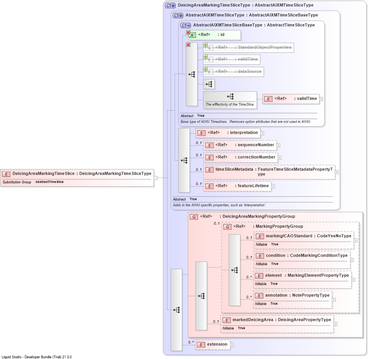This screenshot has height=359, width=368.
Task: Click the Liquid Studio Developer Bundle footer text
Action: click(37, 357)
